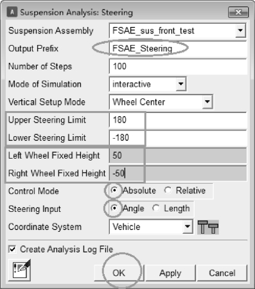The width and height of the screenshot is (255, 289).
Task: Focus the Output Prefix field
Action: (178, 49)
